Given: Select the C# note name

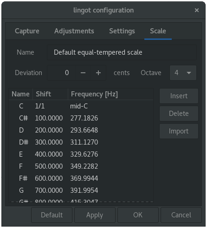Looking at the screenshot, I should click(24, 118).
